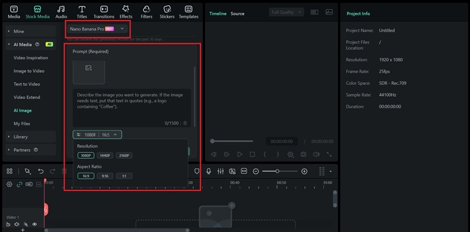Viewport: 470px width, 232px height.
Task: Choose 1:1 aspect ratio
Action: tap(124, 176)
